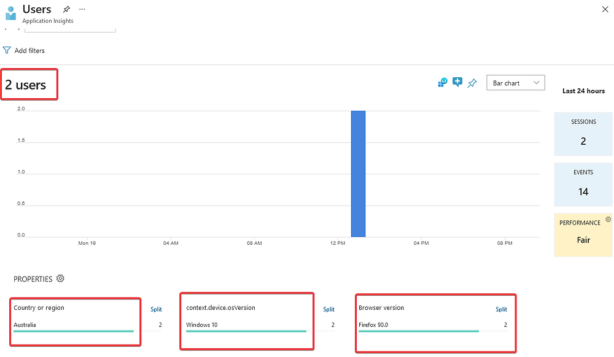Viewport: 614px width, 357px height.
Task: Pin chart to dashboard icon
Action: (x=472, y=83)
